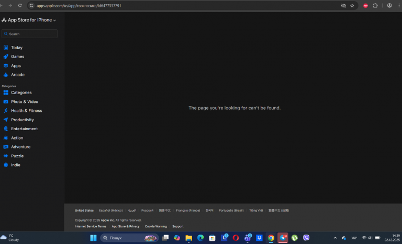Open Task View on taskbar
The height and width of the screenshot is (244, 402).
coord(165,238)
